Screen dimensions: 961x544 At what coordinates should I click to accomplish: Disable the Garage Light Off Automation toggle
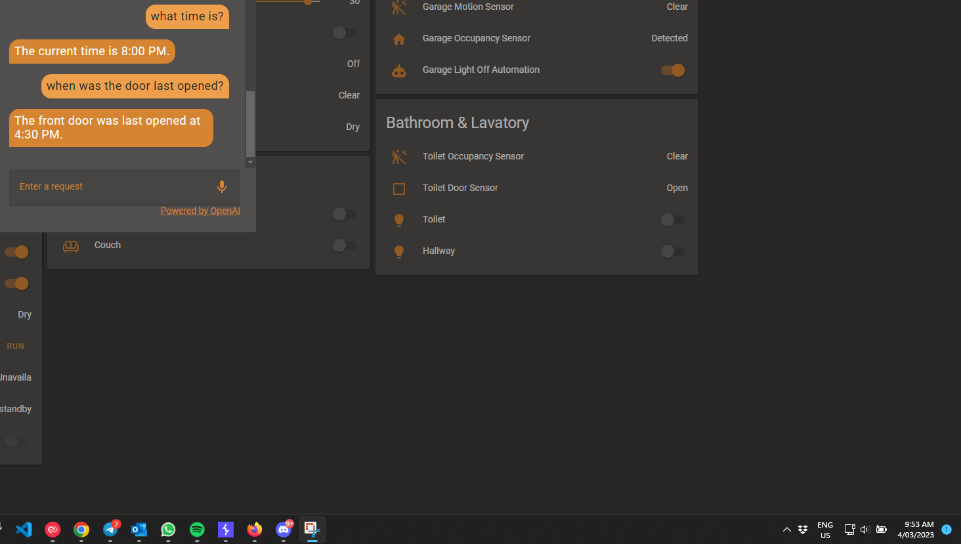click(672, 70)
